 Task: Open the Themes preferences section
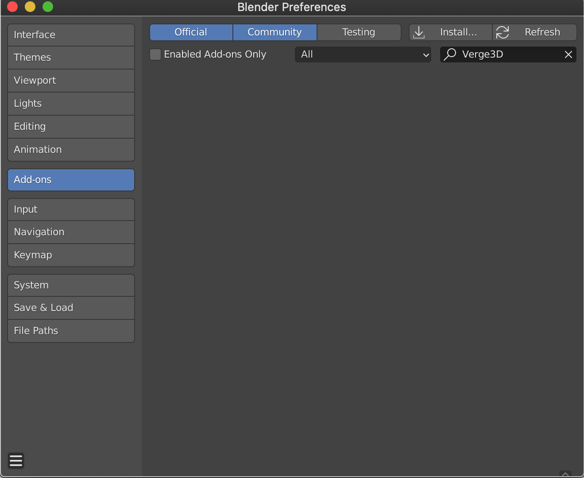click(x=71, y=58)
